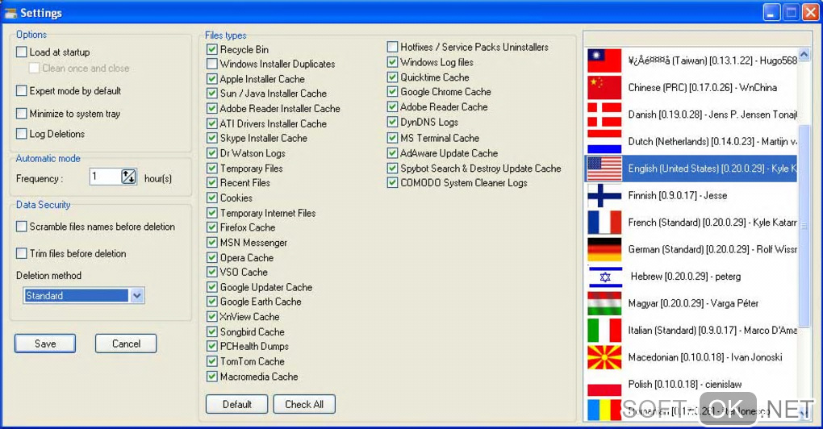Check Windows Installer Duplicates
Screen dimensions: 823x429
click(212, 64)
